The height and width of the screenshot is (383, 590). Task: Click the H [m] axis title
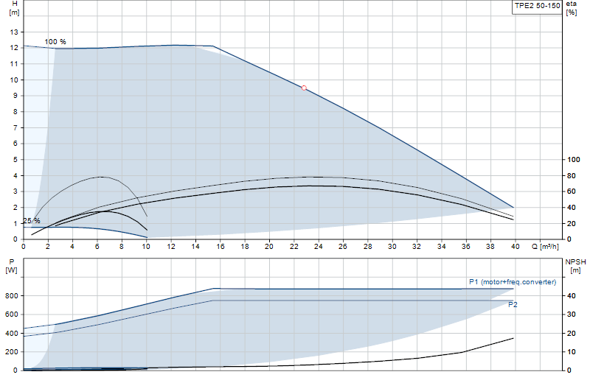(x=14, y=8)
